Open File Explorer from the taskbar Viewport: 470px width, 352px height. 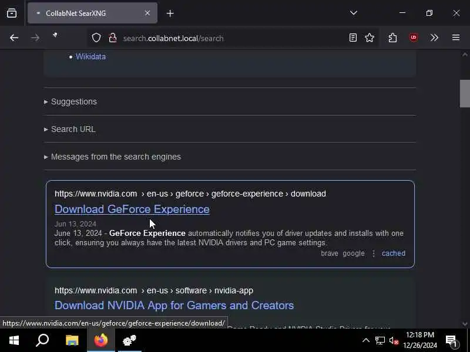click(x=72, y=340)
